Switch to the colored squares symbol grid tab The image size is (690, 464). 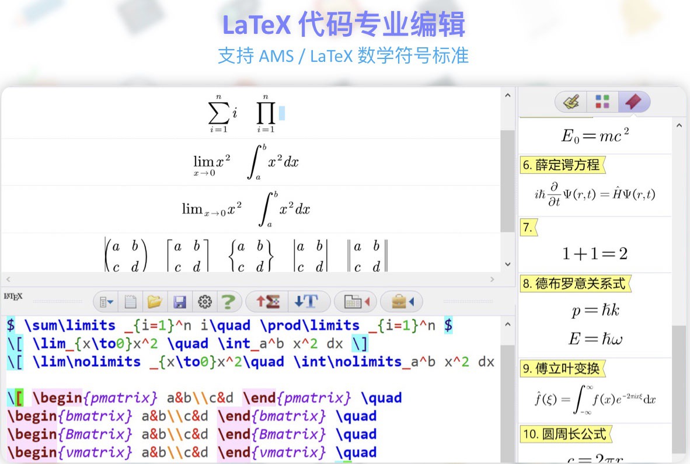[x=602, y=102]
